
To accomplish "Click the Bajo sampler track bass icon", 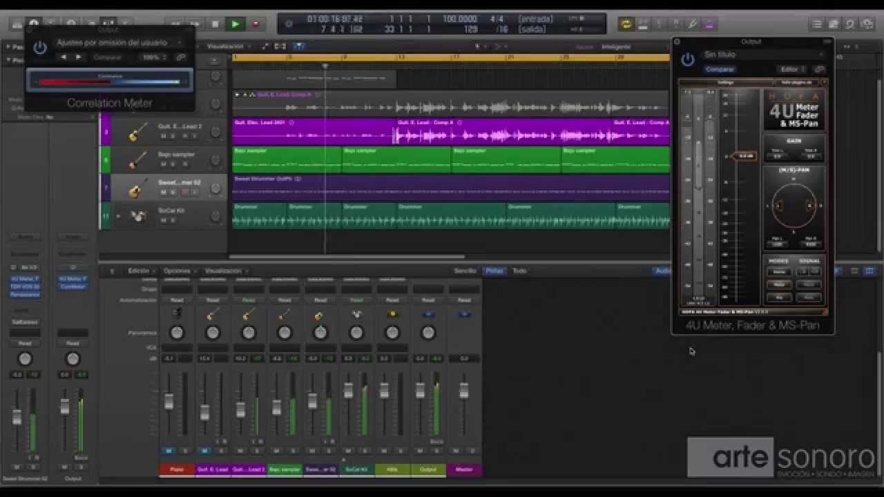I will click(x=137, y=160).
